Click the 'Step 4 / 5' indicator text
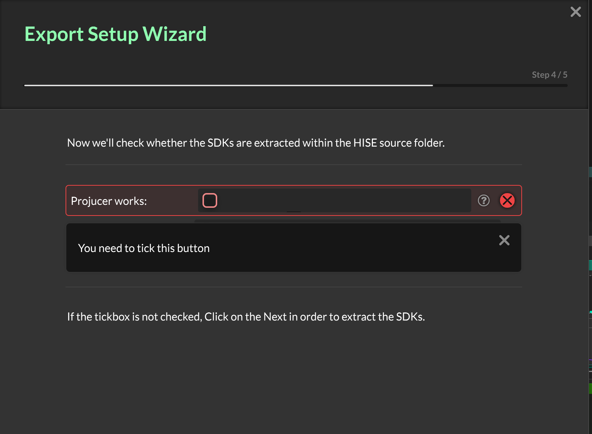Viewport: 592px width, 434px height. tap(550, 75)
